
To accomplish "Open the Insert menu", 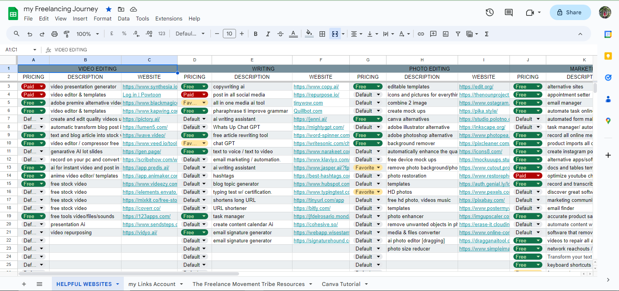I will (x=80, y=19).
